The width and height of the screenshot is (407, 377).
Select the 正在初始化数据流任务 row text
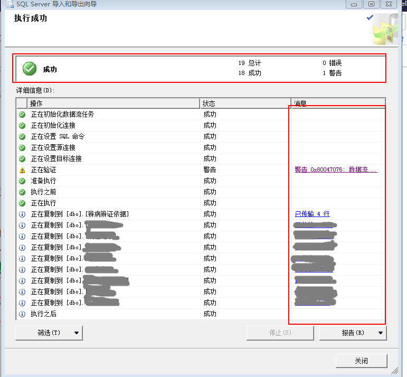(x=63, y=114)
